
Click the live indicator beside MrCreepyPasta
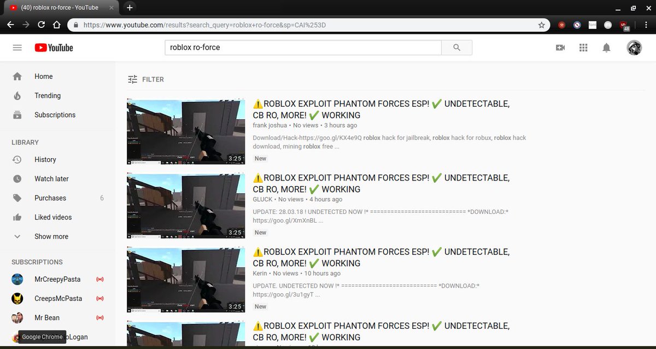pos(100,280)
